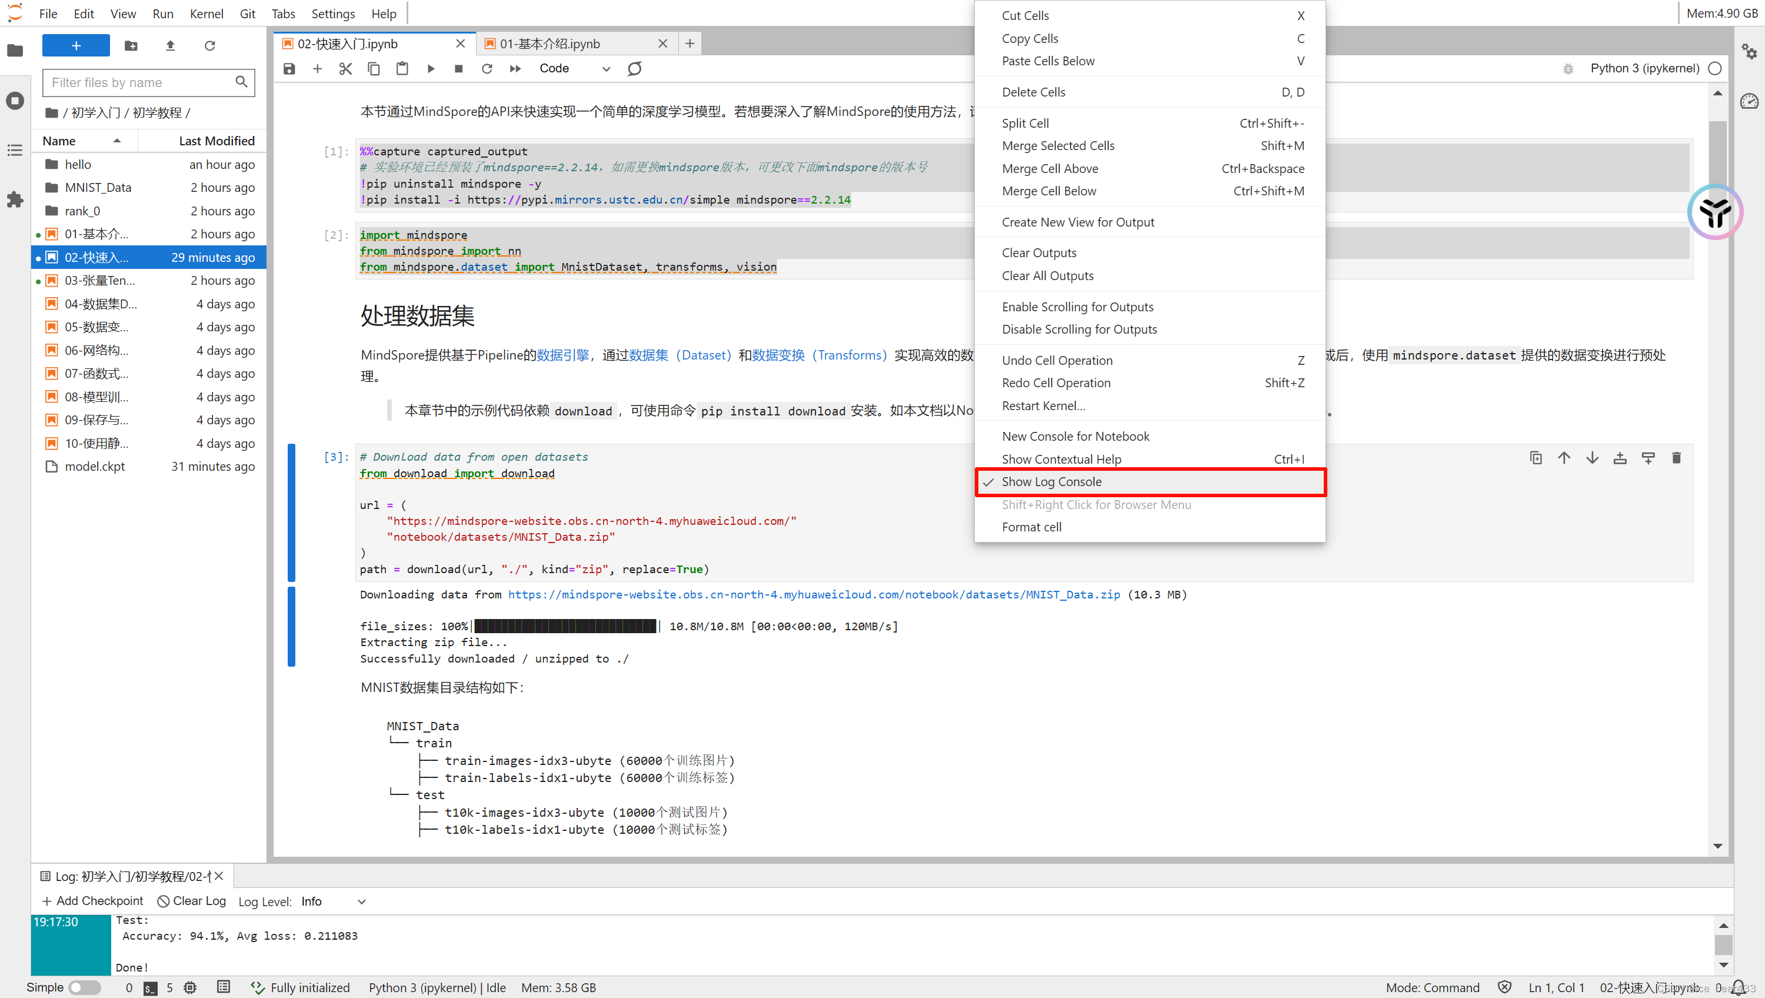Open the Extension Manager puzzle icon
The height and width of the screenshot is (998, 1765).
15,200
